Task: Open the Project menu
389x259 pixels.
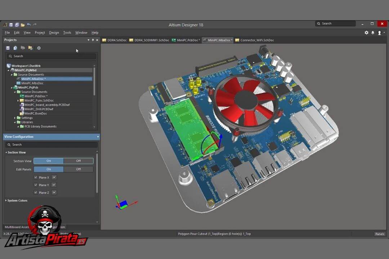Action: coord(40,33)
